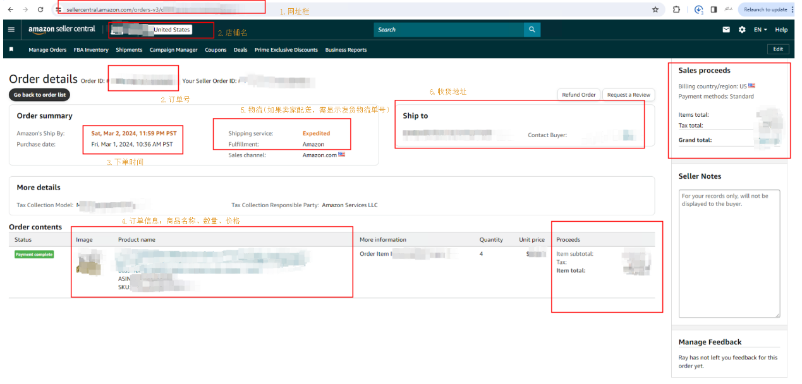Open the United States marketplace switcher
Viewport: 802px width, 384px height.
172,30
